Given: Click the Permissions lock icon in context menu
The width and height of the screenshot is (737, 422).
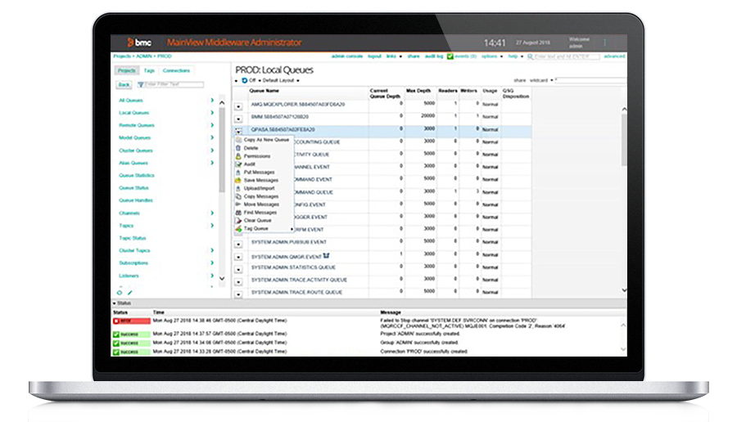Looking at the screenshot, I should tap(237, 155).
